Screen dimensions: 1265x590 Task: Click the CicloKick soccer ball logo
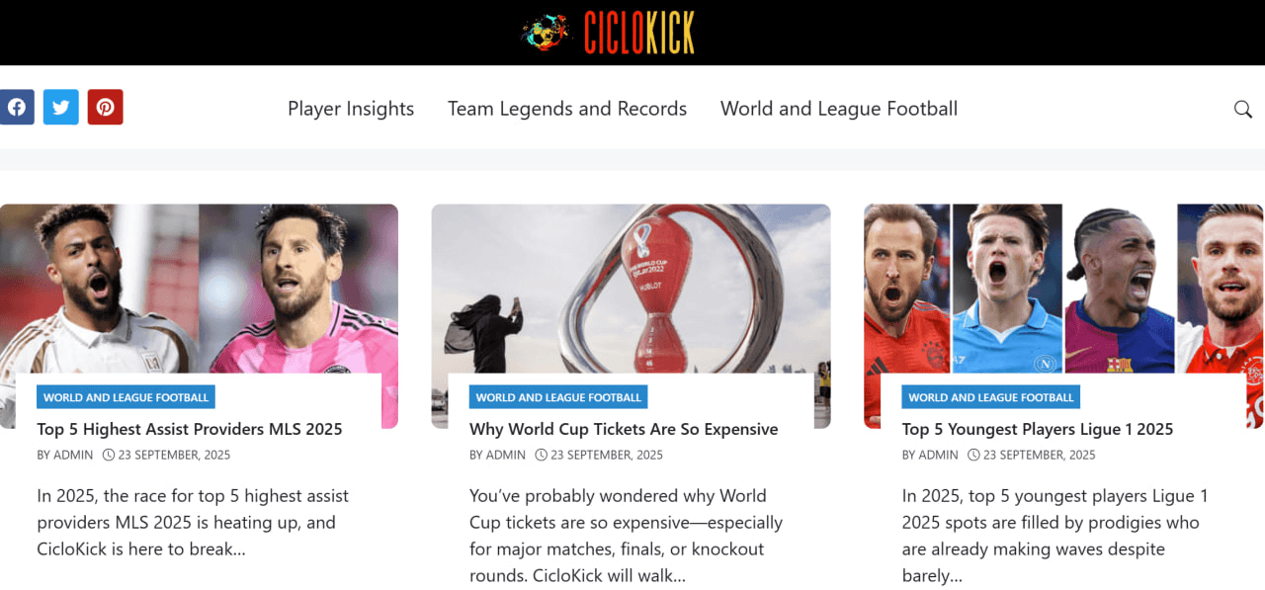point(546,33)
